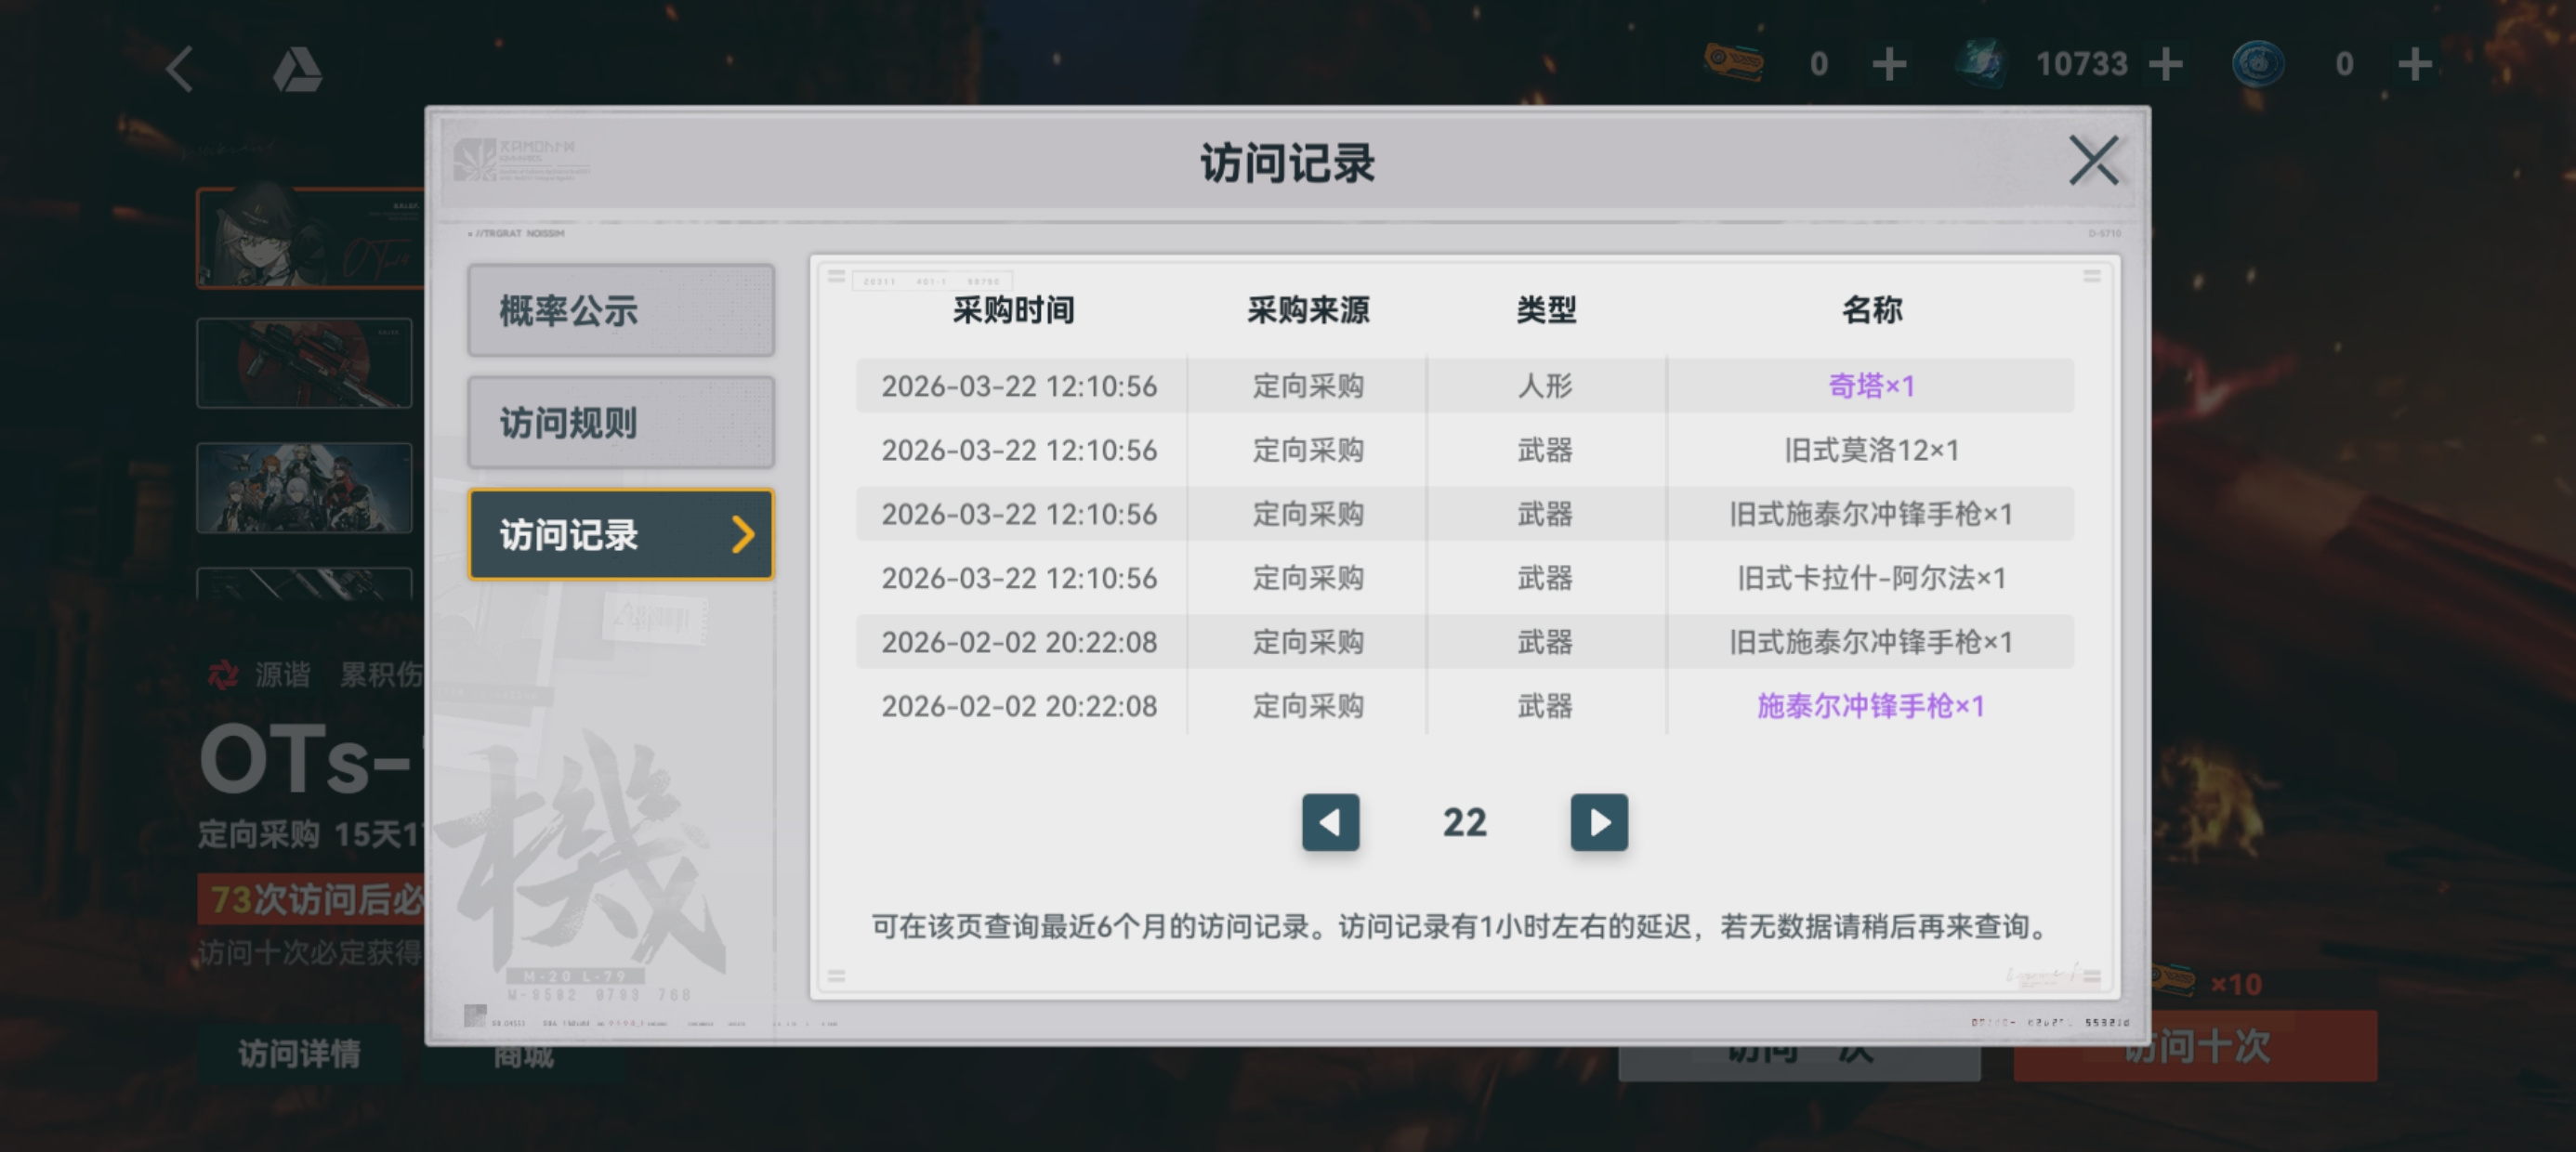The width and height of the screenshot is (2576, 1152).
Task: Select the red rifle weapon banner thumbnail
Action: tap(304, 363)
